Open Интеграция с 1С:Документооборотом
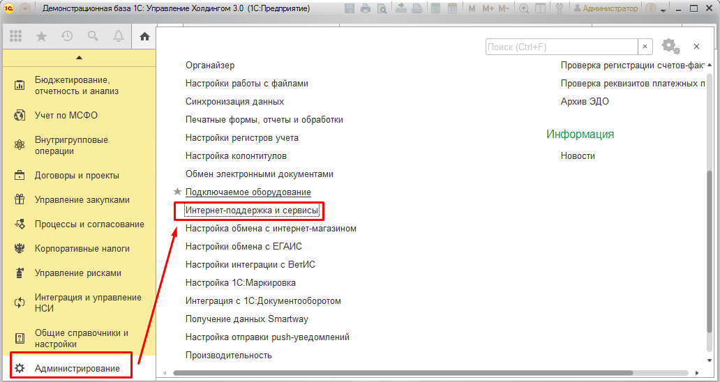 click(x=263, y=301)
